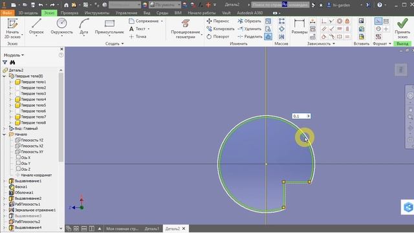Switch to the Деталь1 document tab
This screenshot has height=233, width=414.
152,228
